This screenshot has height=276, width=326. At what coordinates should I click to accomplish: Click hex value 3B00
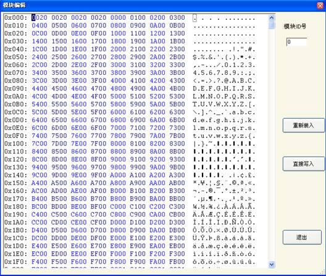click(x=177, y=73)
